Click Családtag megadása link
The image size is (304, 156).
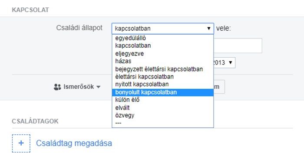coord(74,143)
